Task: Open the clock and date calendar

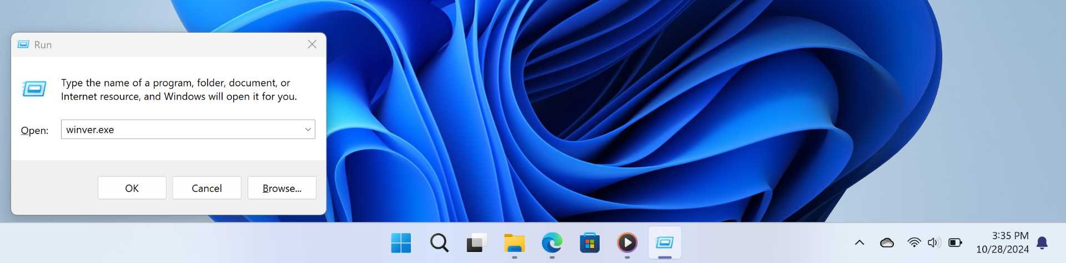Action: [x=1002, y=243]
